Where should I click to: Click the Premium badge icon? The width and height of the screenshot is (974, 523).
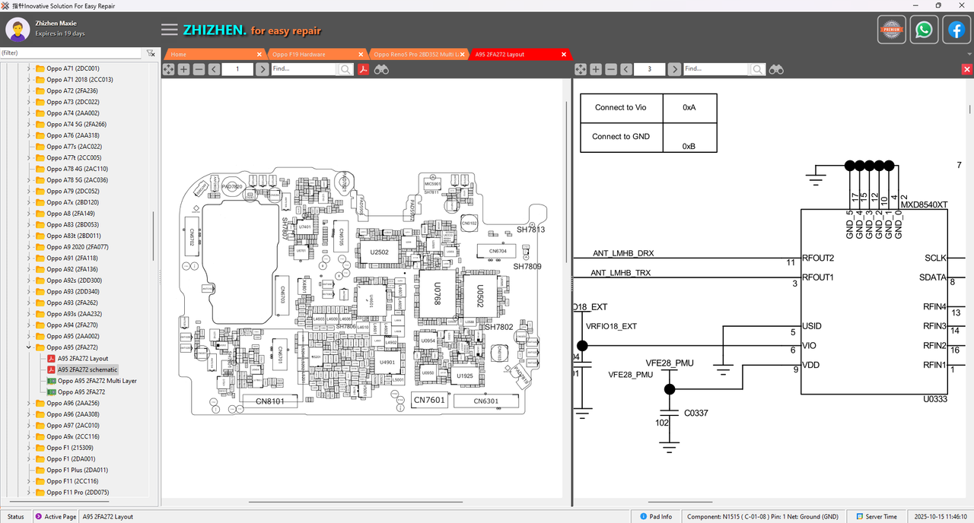tap(892, 30)
